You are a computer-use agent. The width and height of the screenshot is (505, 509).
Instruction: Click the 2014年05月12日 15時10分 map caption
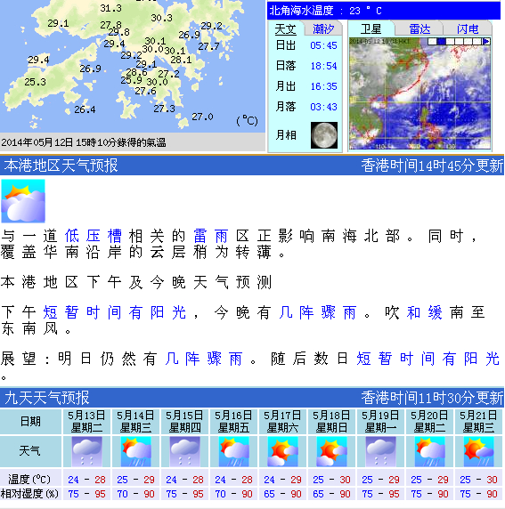[84, 142]
